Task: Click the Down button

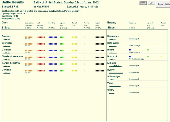Action: (143, 3)
